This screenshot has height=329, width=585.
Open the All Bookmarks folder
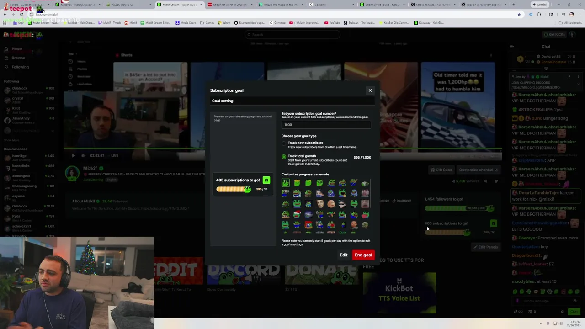pos(570,23)
